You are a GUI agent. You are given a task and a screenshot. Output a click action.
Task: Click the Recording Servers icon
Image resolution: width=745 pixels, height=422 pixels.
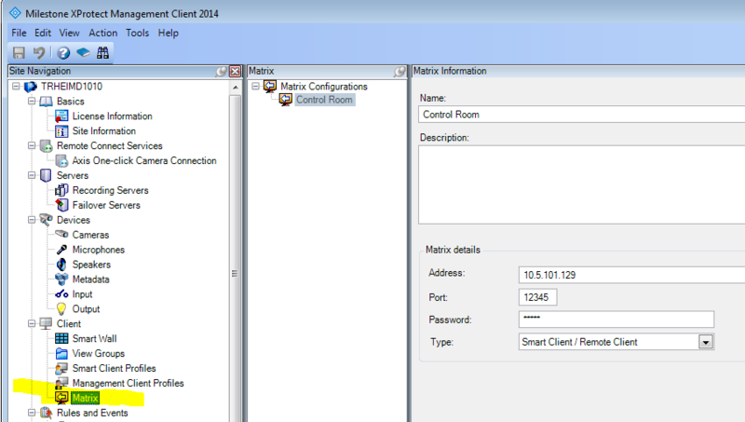coord(61,190)
